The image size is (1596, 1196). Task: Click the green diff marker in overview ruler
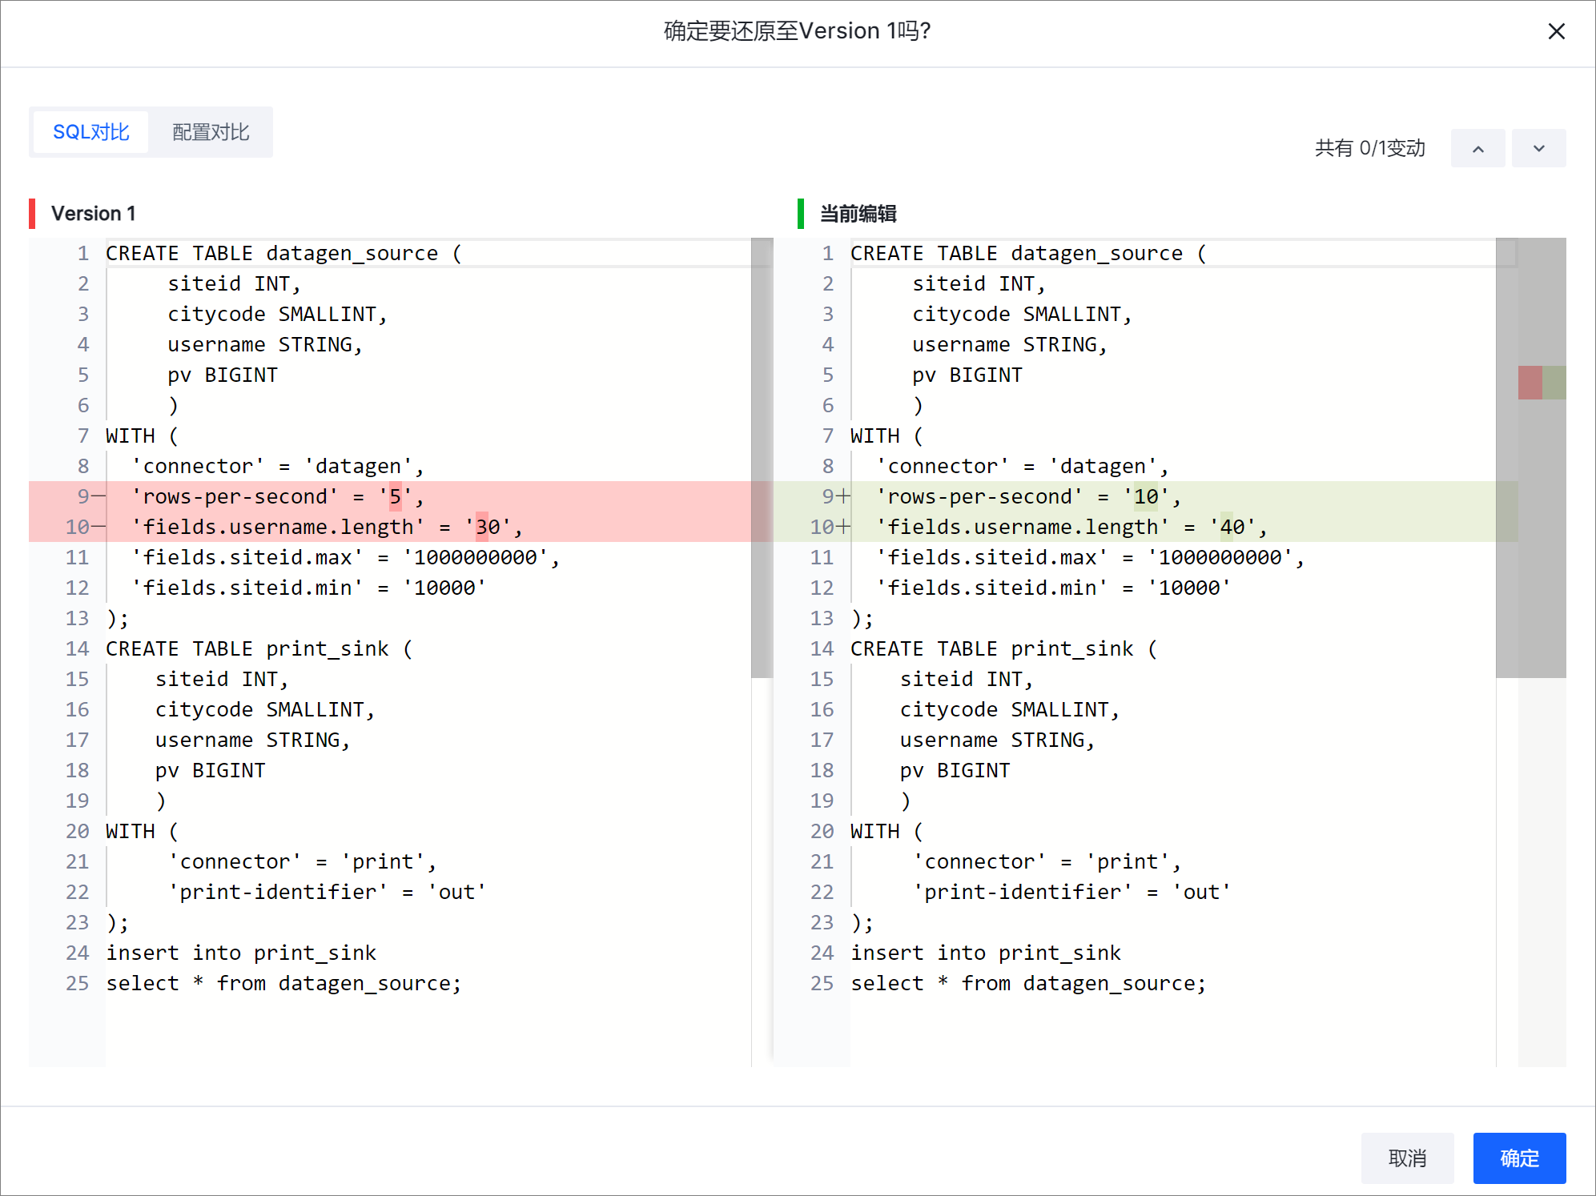1554,383
